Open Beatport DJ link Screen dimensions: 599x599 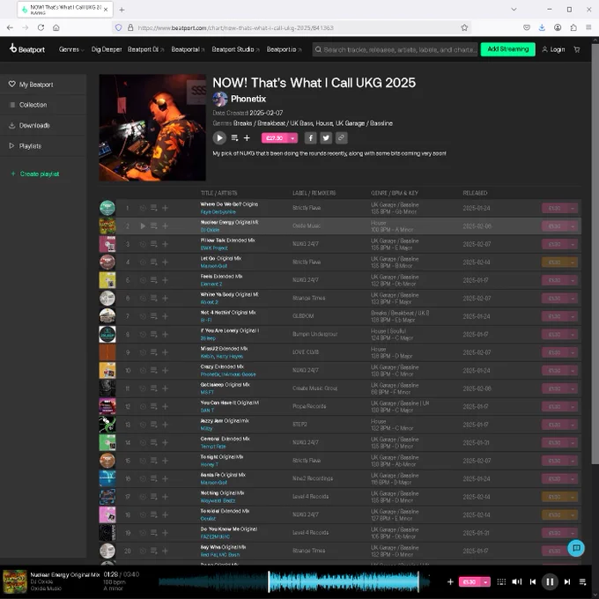(x=145, y=49)
